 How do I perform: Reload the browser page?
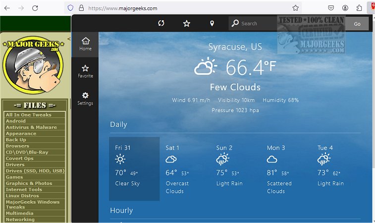click(x=35, y=8)
